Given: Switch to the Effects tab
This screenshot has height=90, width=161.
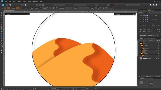Looking at the screenshot, I should click(145, 38).
